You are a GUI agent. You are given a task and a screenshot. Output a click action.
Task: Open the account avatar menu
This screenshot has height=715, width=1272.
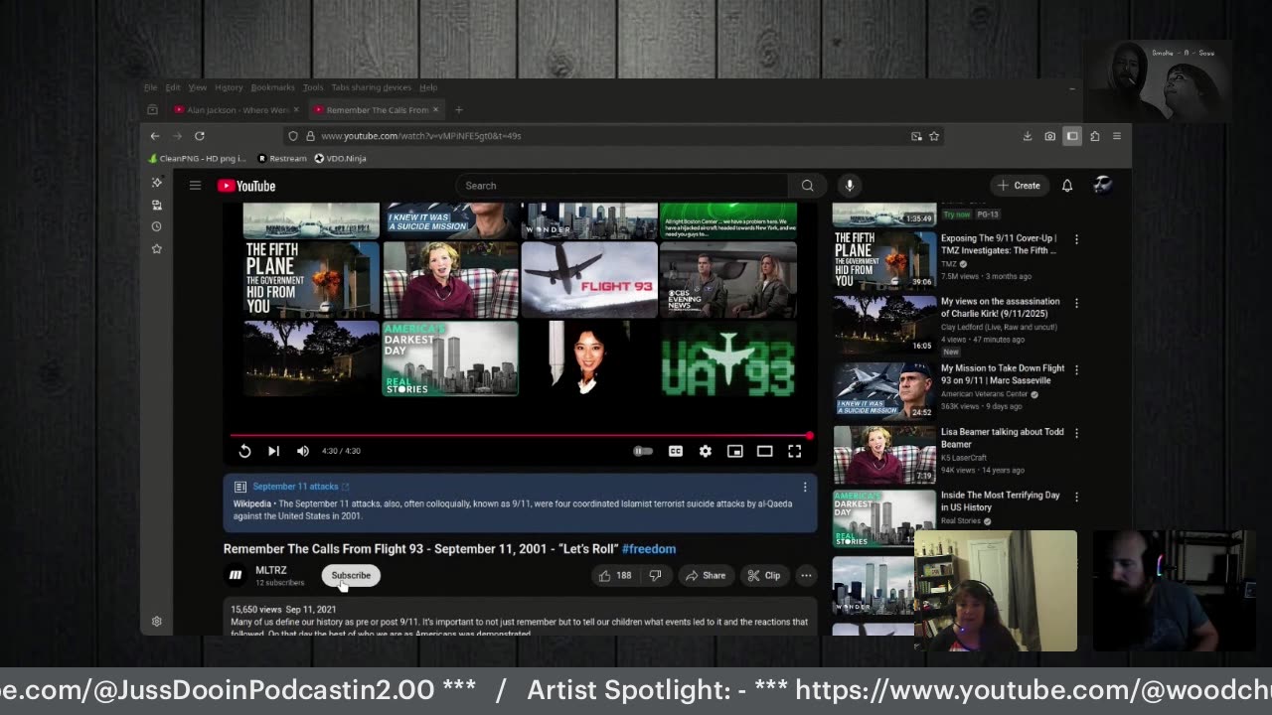1102,185
